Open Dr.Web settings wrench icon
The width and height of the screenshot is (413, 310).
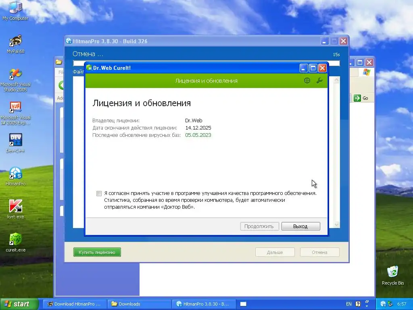[x=319, y=81]
